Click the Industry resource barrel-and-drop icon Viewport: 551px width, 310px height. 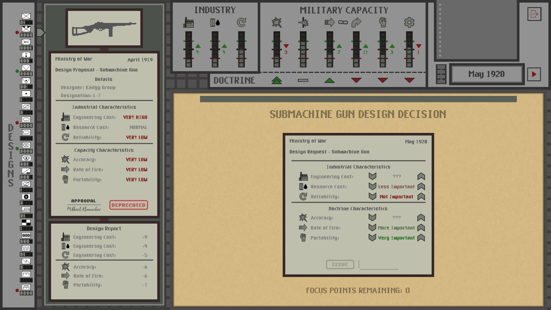[x=215, y=22]
